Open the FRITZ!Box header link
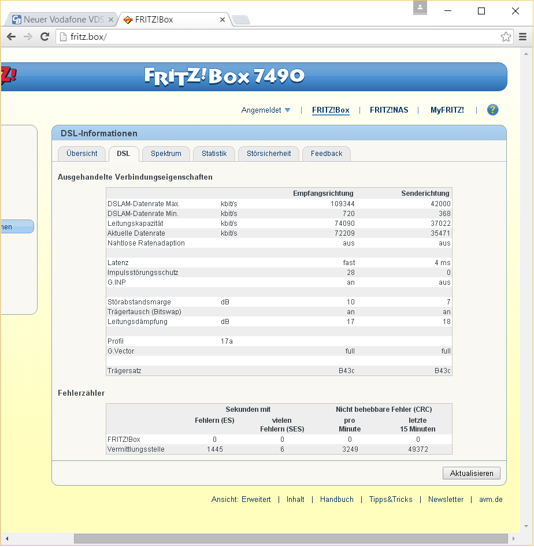Screen dimensions: 534x547 (x=331, y=110)
